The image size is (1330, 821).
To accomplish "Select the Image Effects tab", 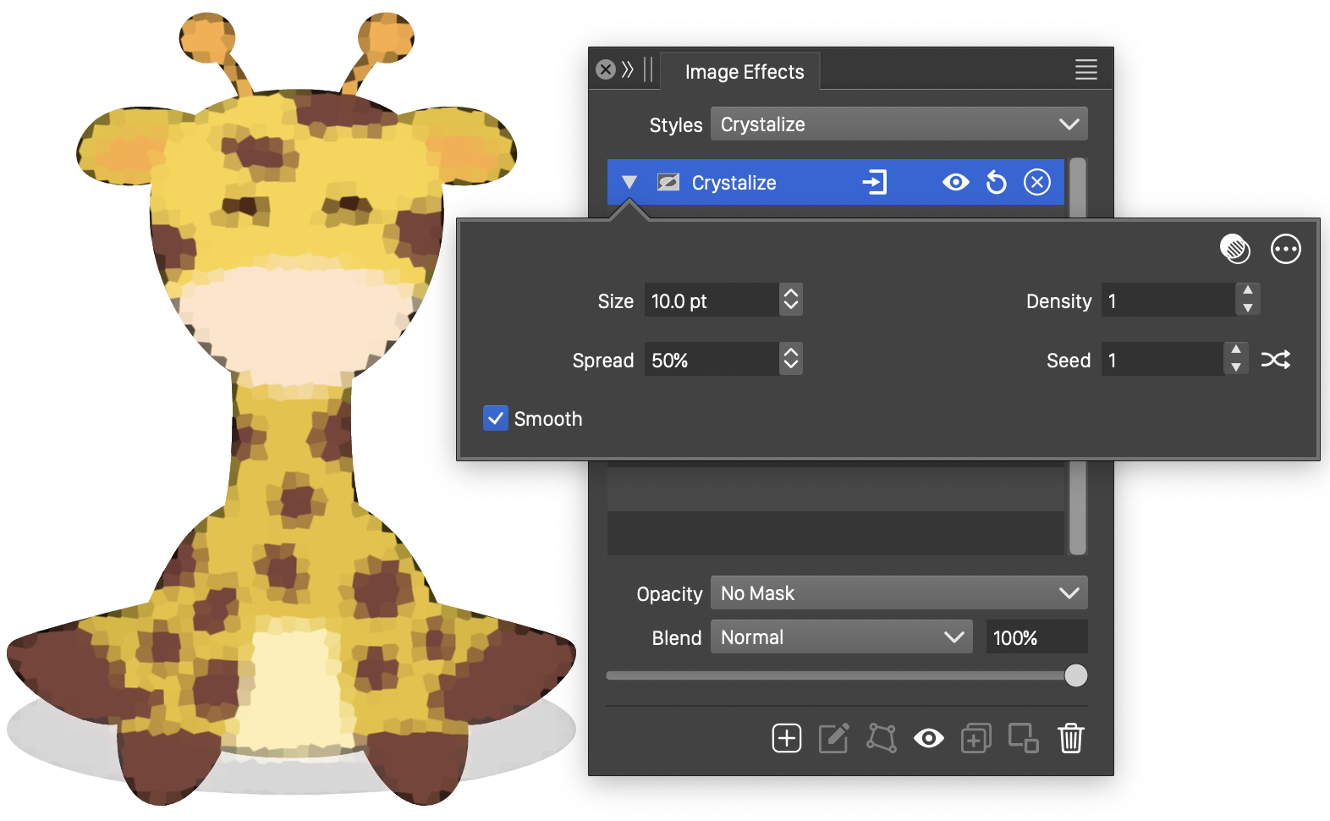I will click(x=744, y=72).
